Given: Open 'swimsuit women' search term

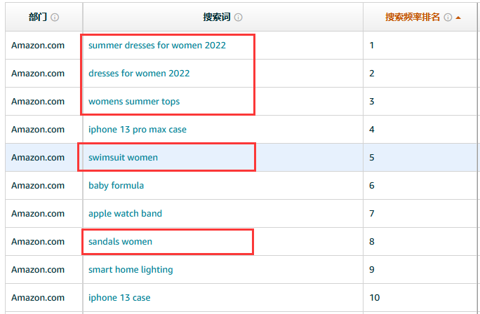Looking at the screenshot, I should coord(123,158).
